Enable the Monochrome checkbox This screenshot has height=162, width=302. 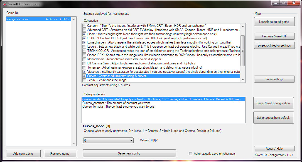click(x=84, y=59)
